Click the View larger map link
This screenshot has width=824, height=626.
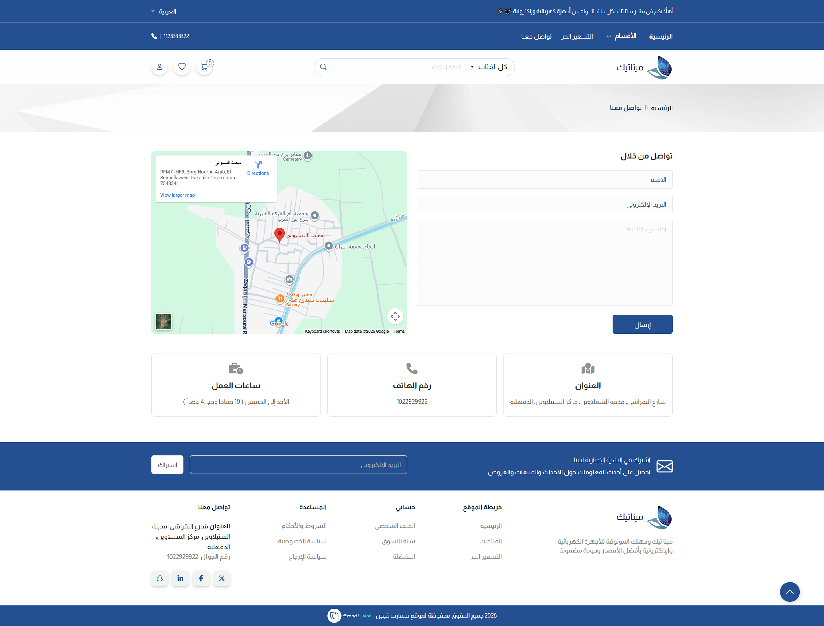click(177, 195)
